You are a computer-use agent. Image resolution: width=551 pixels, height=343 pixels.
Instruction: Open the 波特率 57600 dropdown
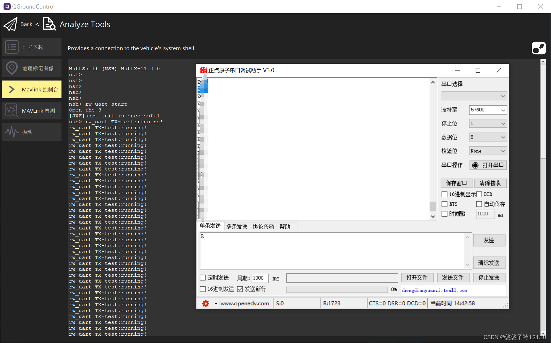click(x=488, y=110)
